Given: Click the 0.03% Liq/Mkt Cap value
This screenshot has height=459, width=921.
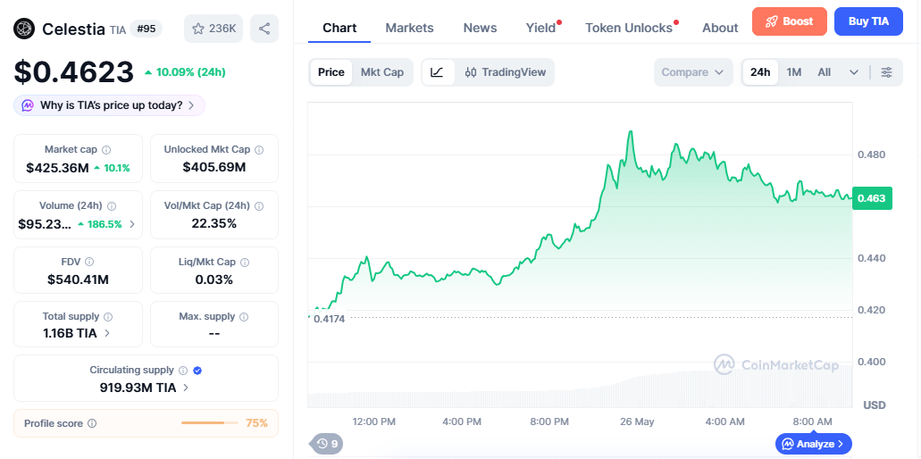Looking at the screenshot, I should [214, 280].
